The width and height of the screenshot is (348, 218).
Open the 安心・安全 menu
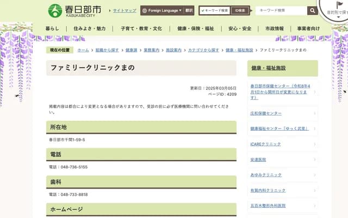[240, 28]
